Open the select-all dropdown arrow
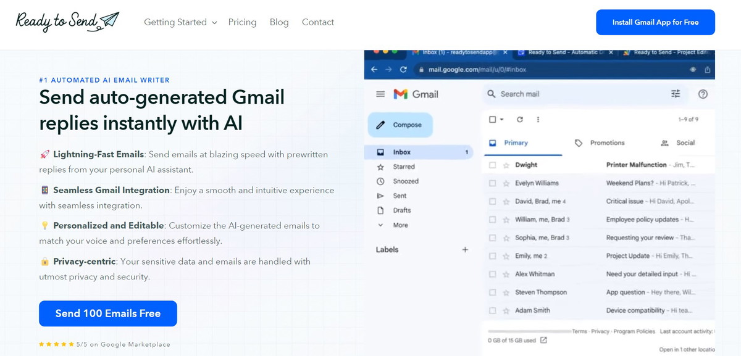Viewport: 741px width, 356px height. click(x=502, y=120)
